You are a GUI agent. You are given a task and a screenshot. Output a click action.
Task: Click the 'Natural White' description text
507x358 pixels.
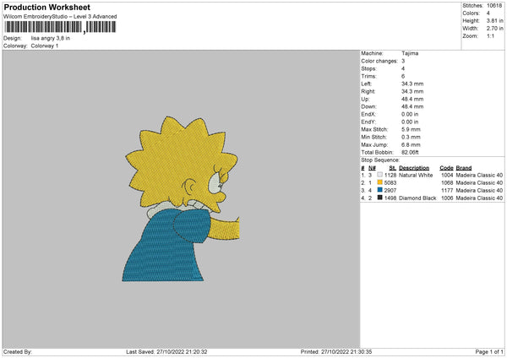(416, 175)
